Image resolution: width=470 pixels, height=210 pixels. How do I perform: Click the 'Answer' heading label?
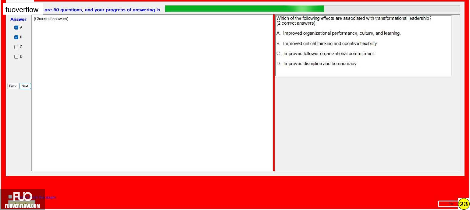18,19
